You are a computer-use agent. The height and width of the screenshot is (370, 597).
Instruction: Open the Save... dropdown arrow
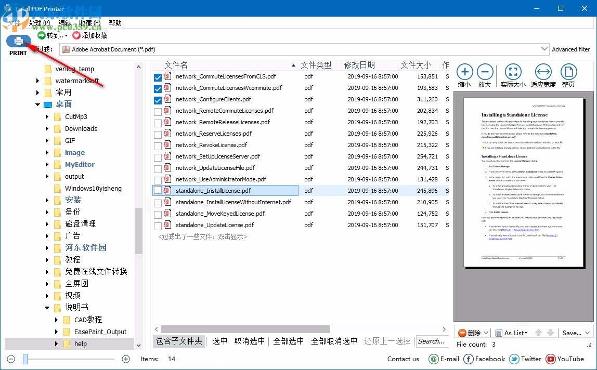point(588,333)
